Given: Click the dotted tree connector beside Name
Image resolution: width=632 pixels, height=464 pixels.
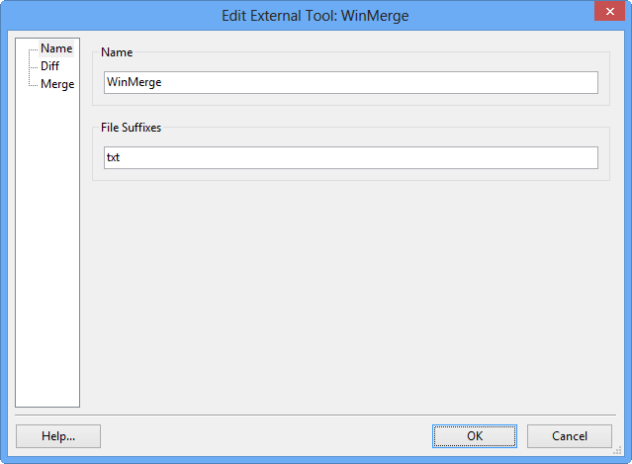Looking at the screenshot, I should [34, 48].
